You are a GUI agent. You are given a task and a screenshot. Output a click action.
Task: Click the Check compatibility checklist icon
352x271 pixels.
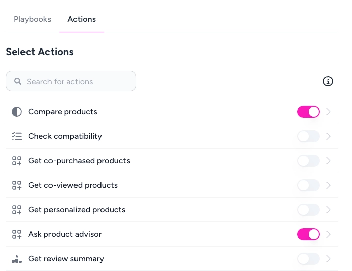pos(17,136)
